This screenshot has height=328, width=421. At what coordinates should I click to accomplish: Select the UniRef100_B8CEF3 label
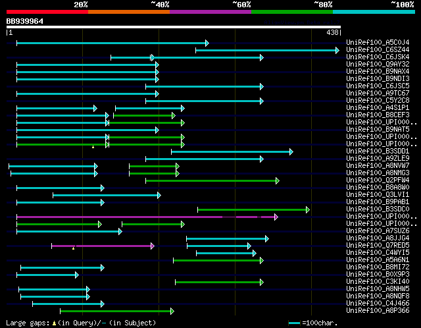[378, 115]
